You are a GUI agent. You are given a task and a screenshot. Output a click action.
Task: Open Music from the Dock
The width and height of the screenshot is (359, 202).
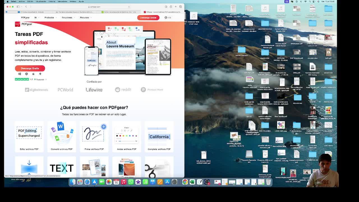[x=123, y=182]
